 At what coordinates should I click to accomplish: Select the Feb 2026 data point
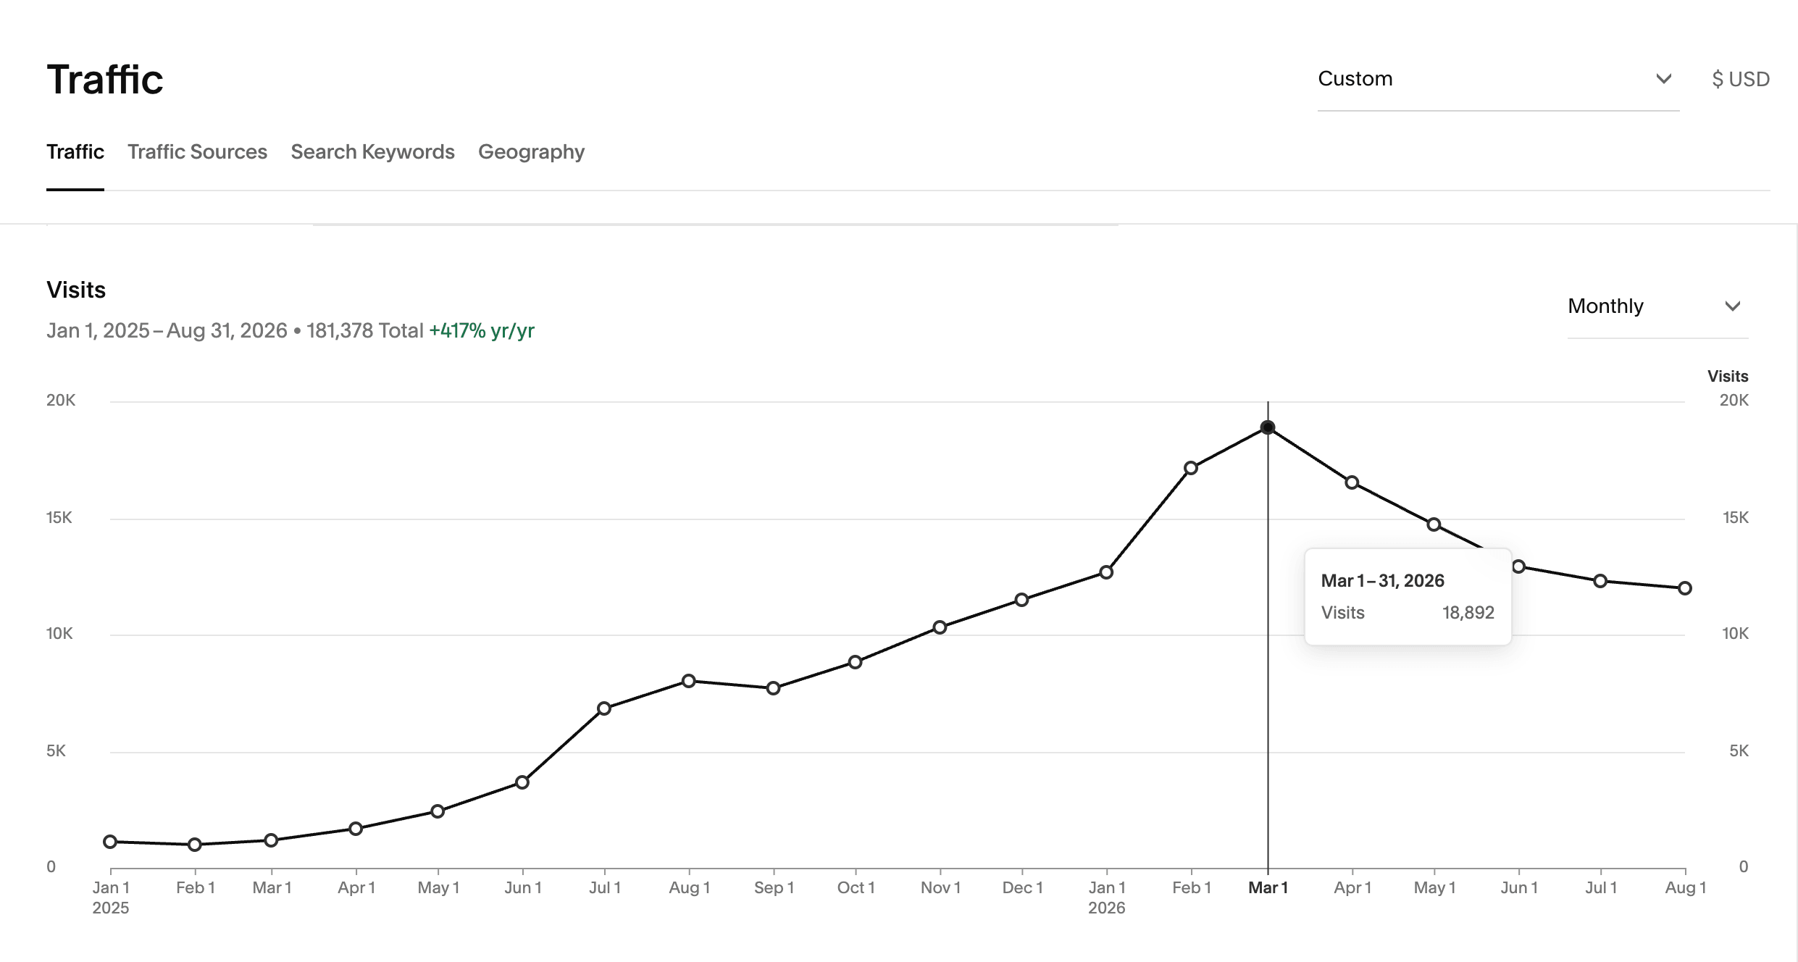[x=1190, y=468]
